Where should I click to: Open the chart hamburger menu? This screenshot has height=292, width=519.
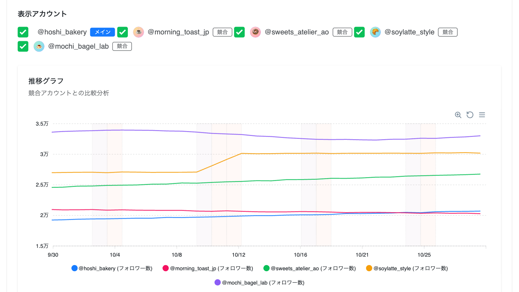coord(482,115)
